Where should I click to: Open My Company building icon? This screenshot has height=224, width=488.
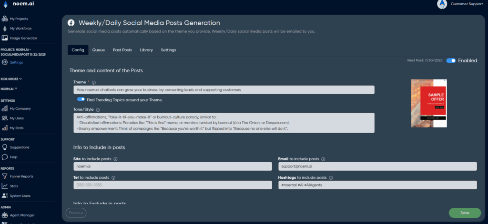click(x=5, y=108)
